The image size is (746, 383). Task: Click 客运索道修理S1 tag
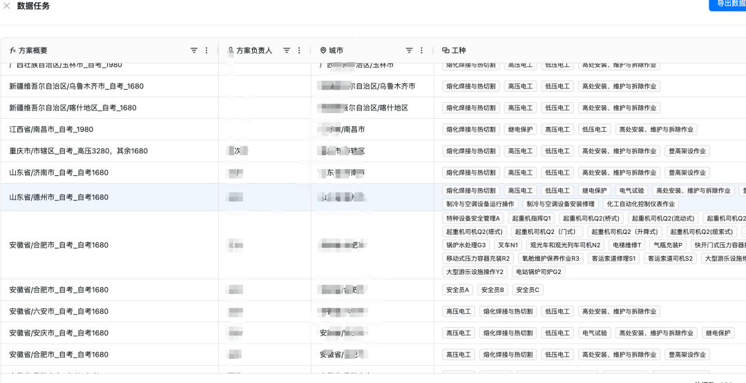[x=614, y=259]
